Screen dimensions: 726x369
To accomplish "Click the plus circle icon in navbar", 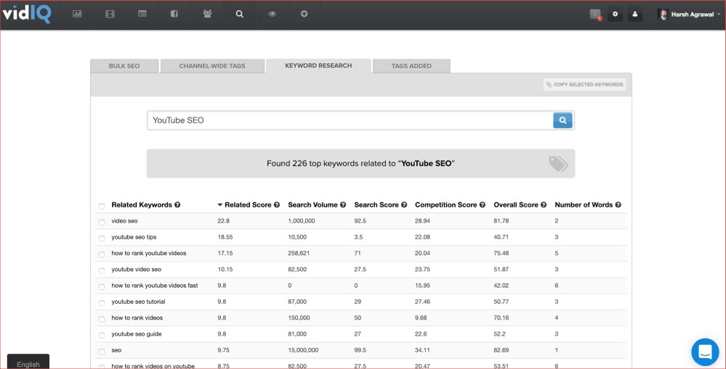I will pyautogui.click(x=304, y=14).
